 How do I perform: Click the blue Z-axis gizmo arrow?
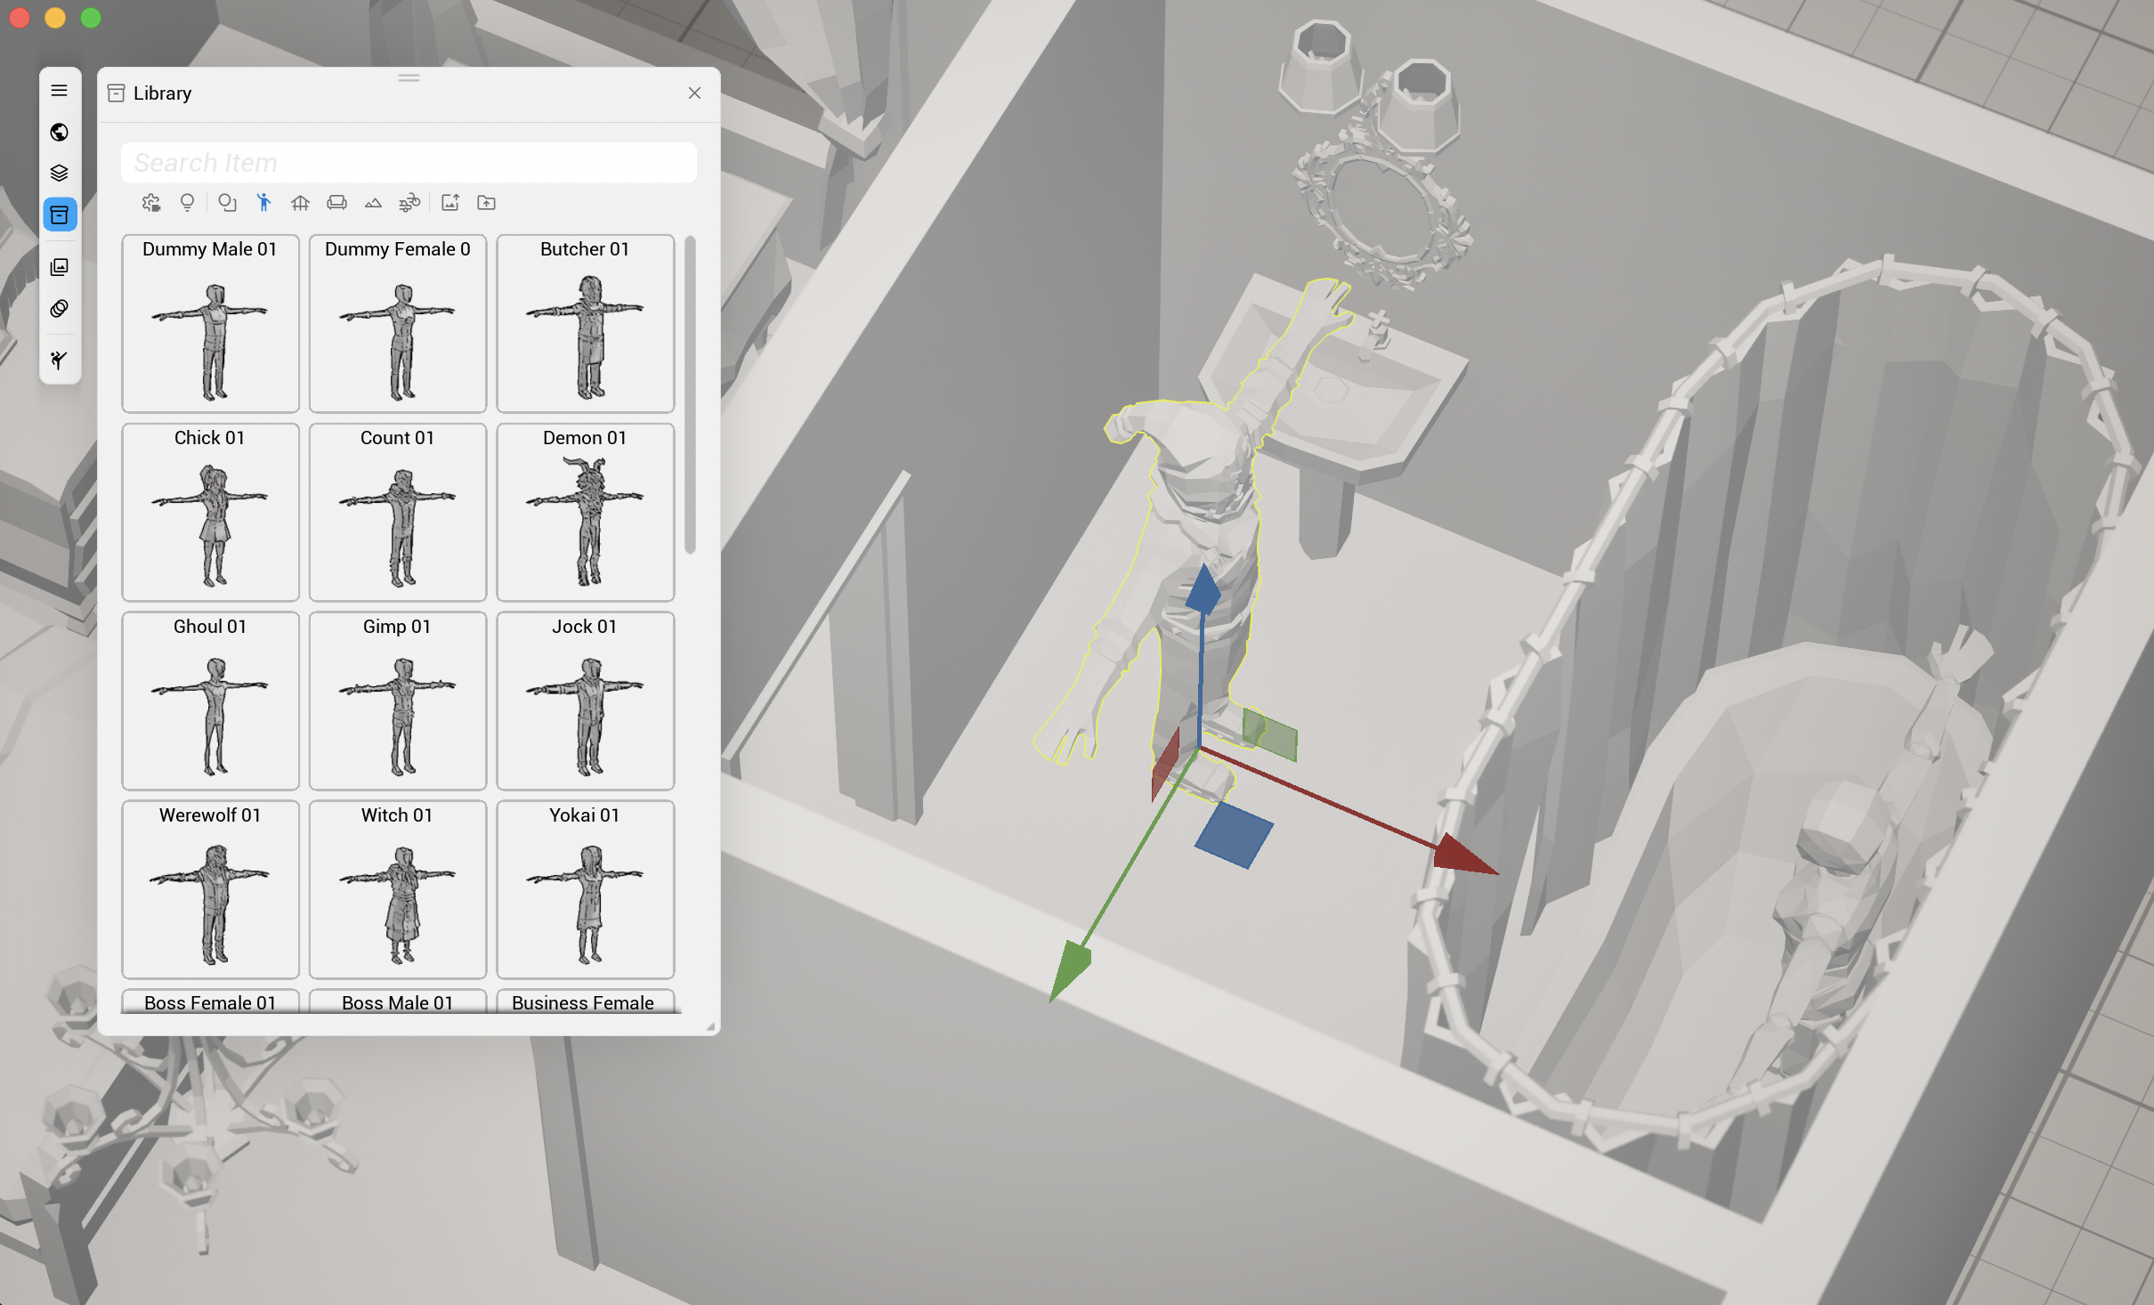coord(1203,589)
